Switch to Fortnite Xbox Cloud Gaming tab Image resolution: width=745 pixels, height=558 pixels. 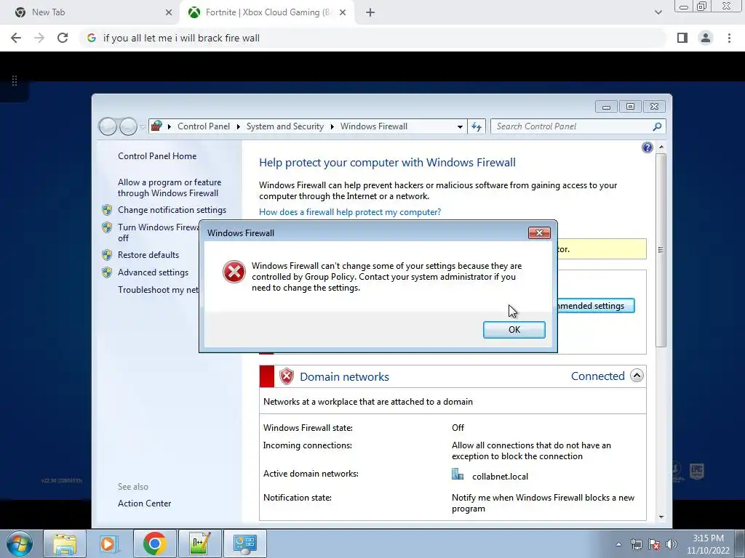coord(266,12)
